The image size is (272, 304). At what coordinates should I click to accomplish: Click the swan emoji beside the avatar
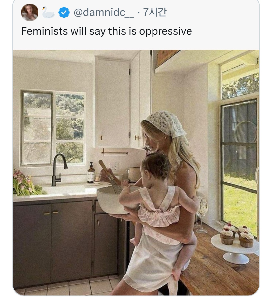pyautogui.click(x=48, y=13)
